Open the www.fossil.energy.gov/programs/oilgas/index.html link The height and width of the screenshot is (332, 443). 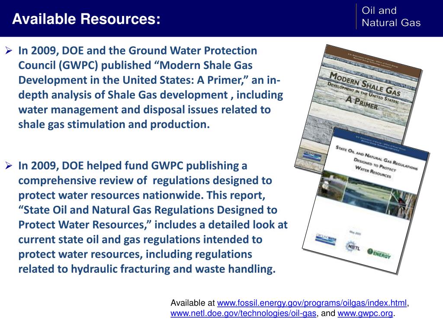click(312, 303)
